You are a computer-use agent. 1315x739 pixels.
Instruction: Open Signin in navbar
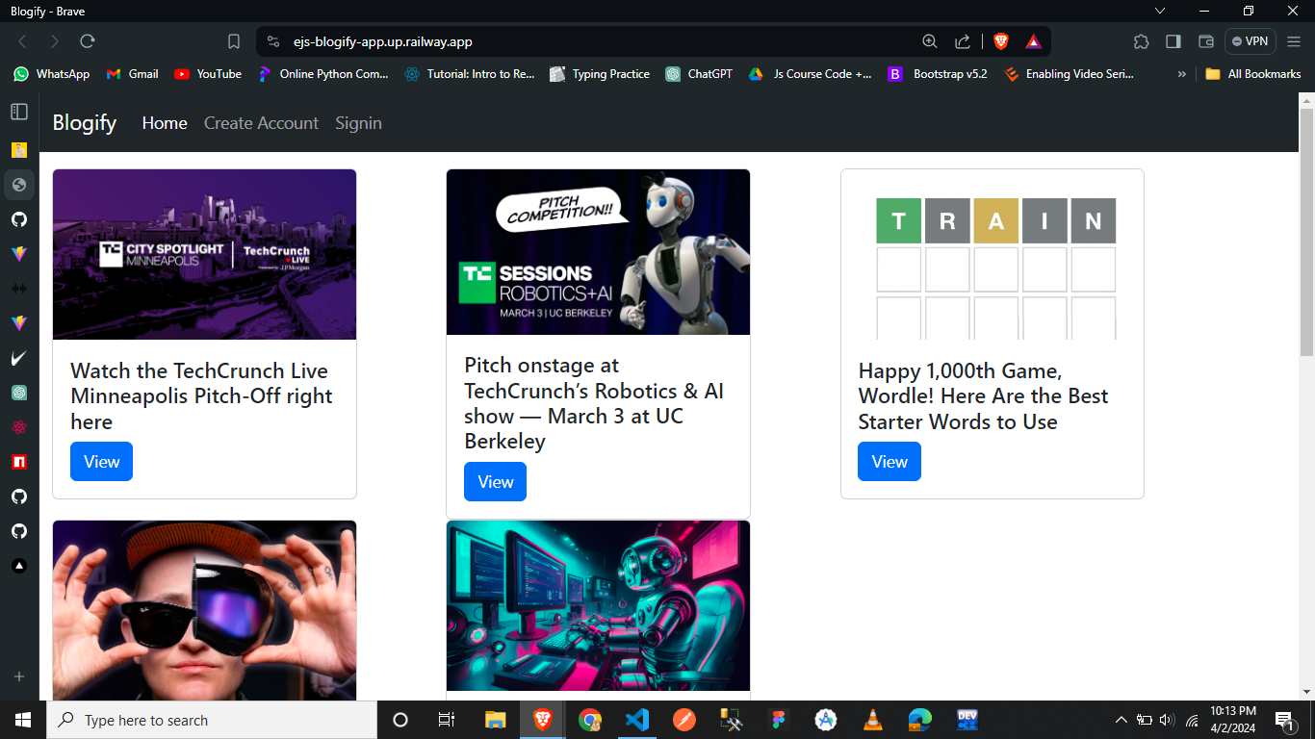tap(358, 123)
